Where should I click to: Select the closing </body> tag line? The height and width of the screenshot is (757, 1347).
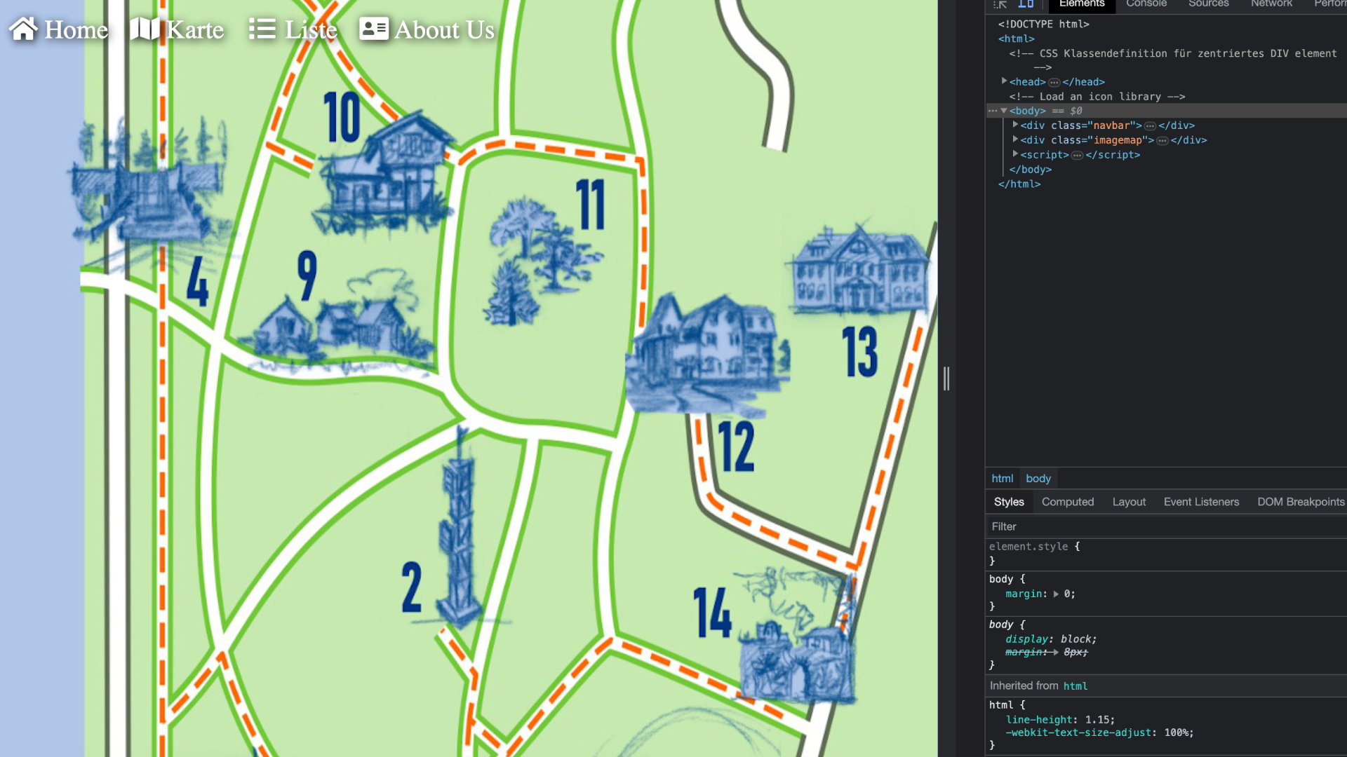(x=1030, y=170)
